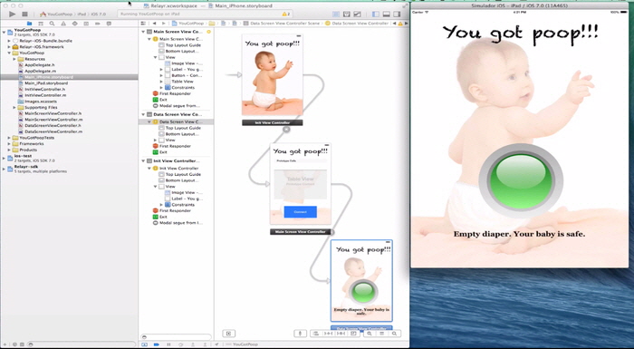The height and width of the screenshot is (349, 634).
Task: Open the test navigator icon
Action: point(75,24)
